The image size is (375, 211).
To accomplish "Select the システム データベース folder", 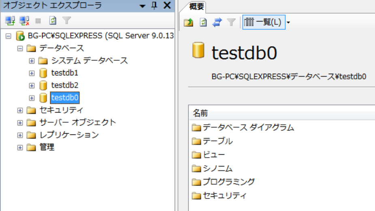I will pos(89,60).
